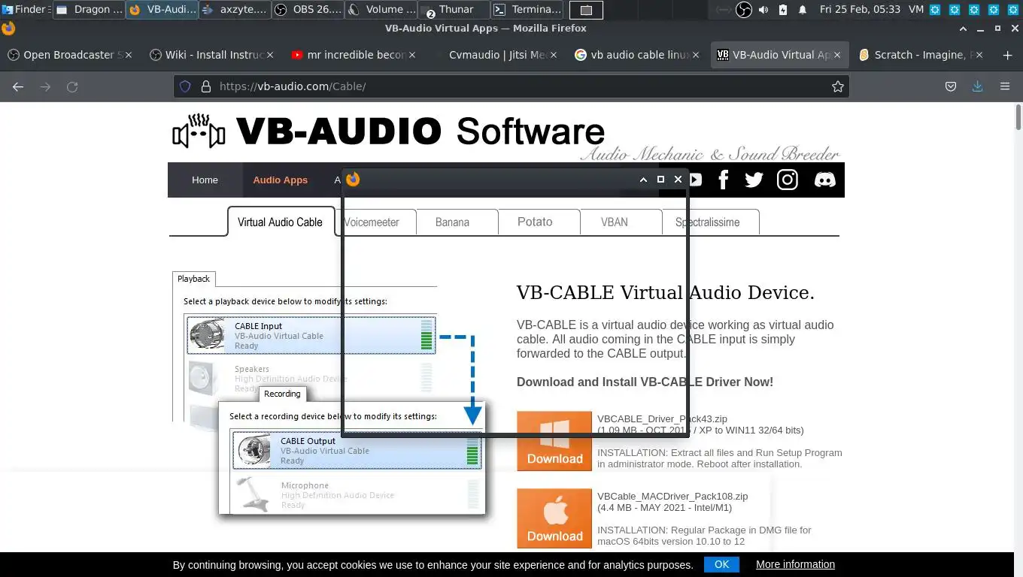This screenshot has width=1023, height=577.
Task: Open Firefox hamburger application menu
Action: tap(1004, 86)
